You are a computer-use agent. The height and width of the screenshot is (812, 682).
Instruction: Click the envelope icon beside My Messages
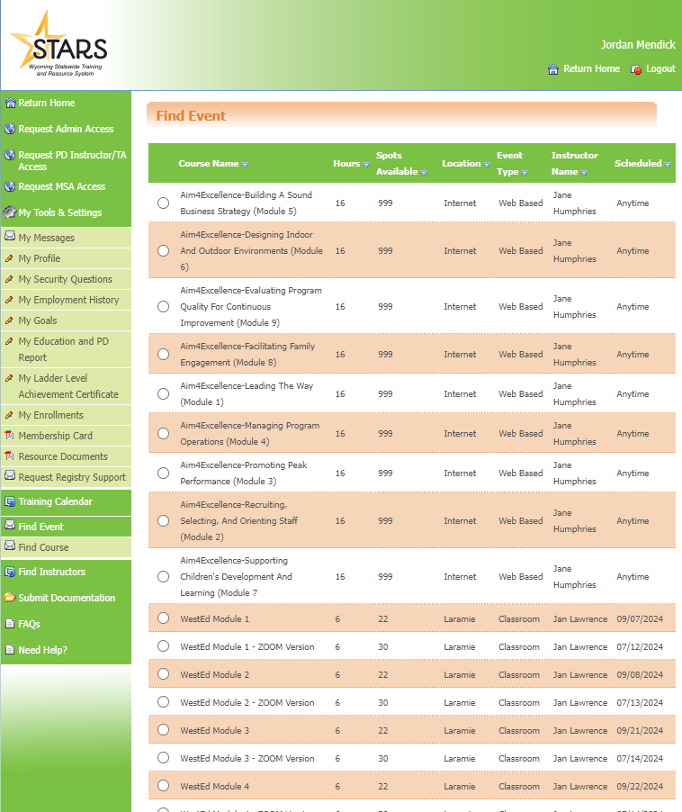[10, 238]
